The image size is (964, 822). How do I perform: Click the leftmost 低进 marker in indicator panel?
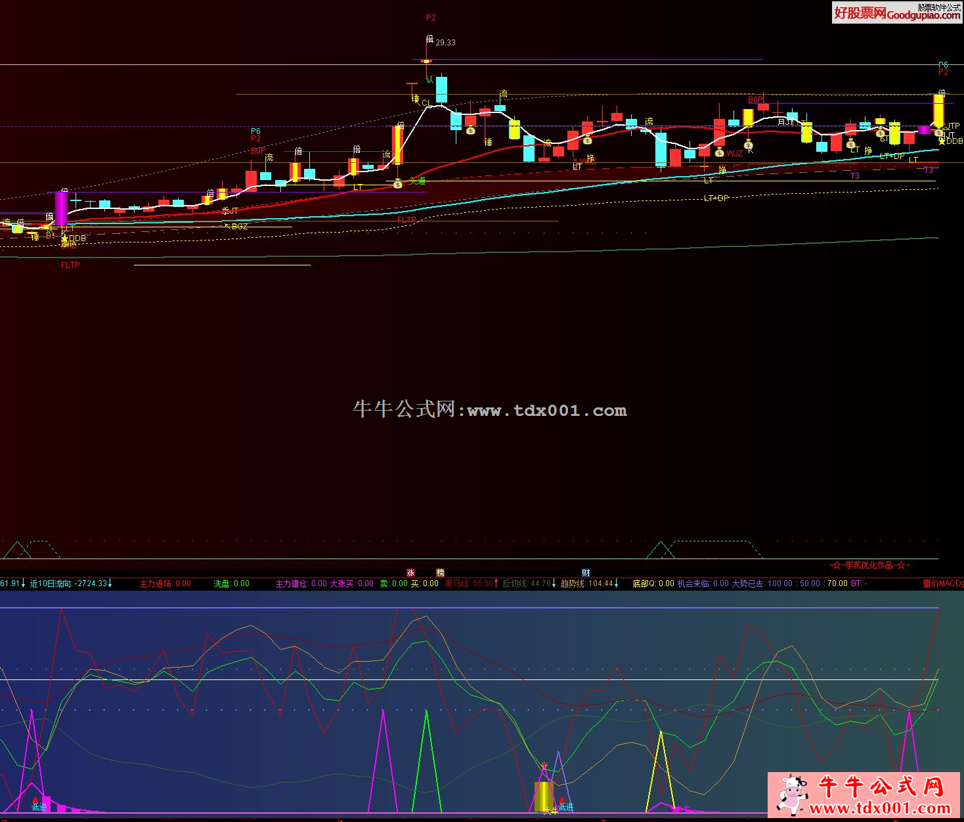(x=39, y=807)
